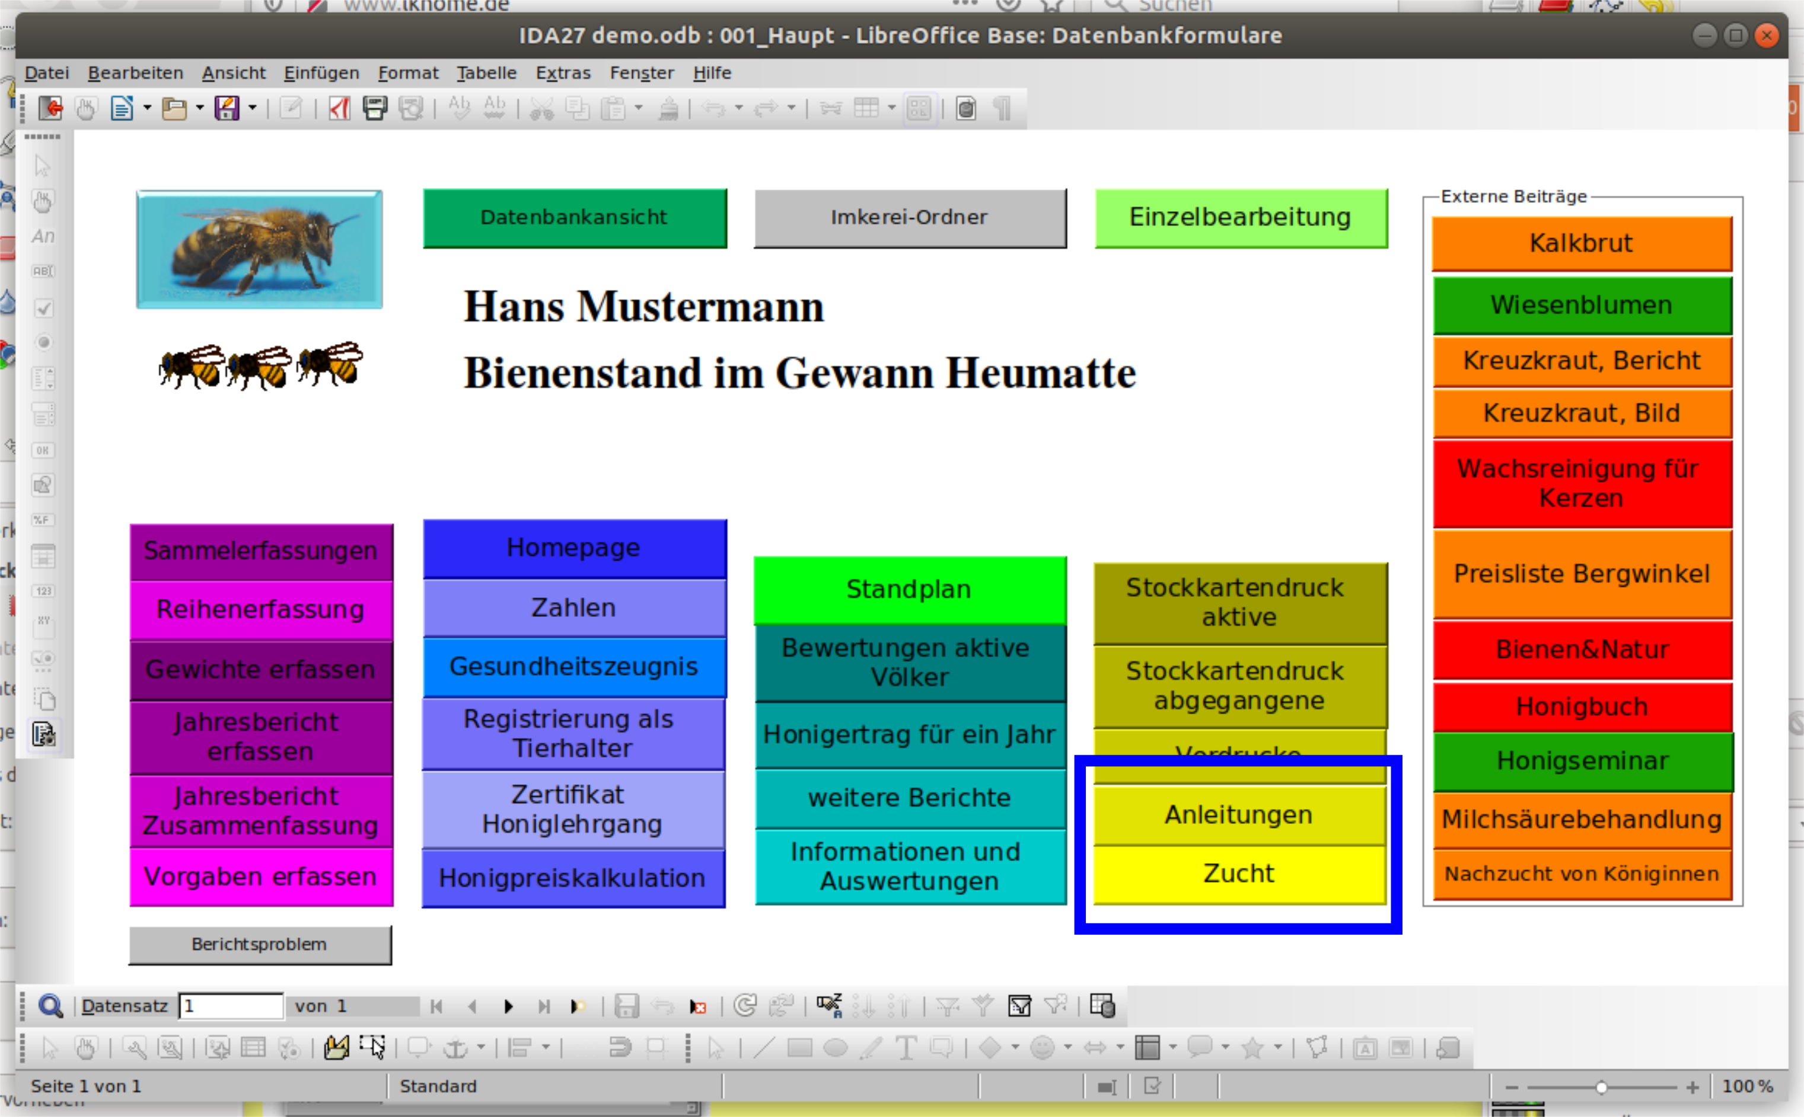
Task: Click the Imkerei-Ordner button
Action: (910, 218)
